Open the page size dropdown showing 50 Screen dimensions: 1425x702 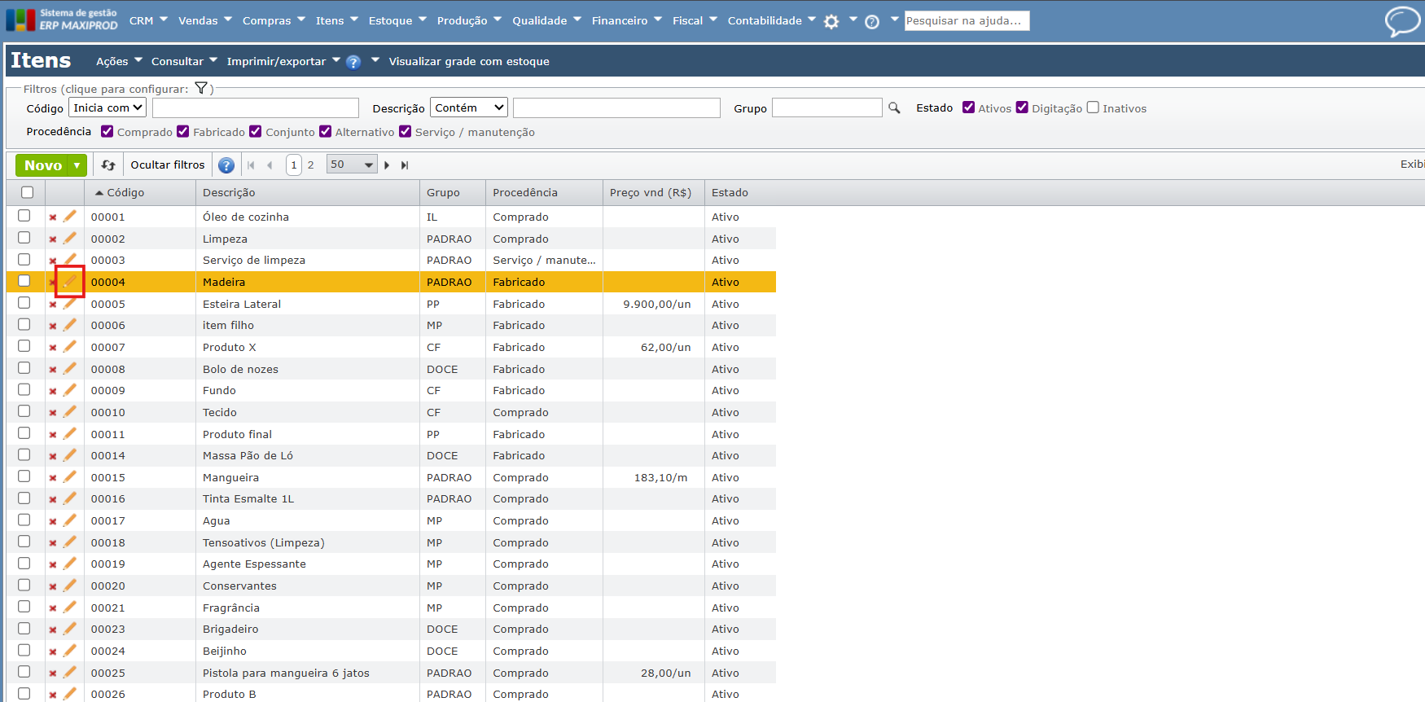pos(352,165)
